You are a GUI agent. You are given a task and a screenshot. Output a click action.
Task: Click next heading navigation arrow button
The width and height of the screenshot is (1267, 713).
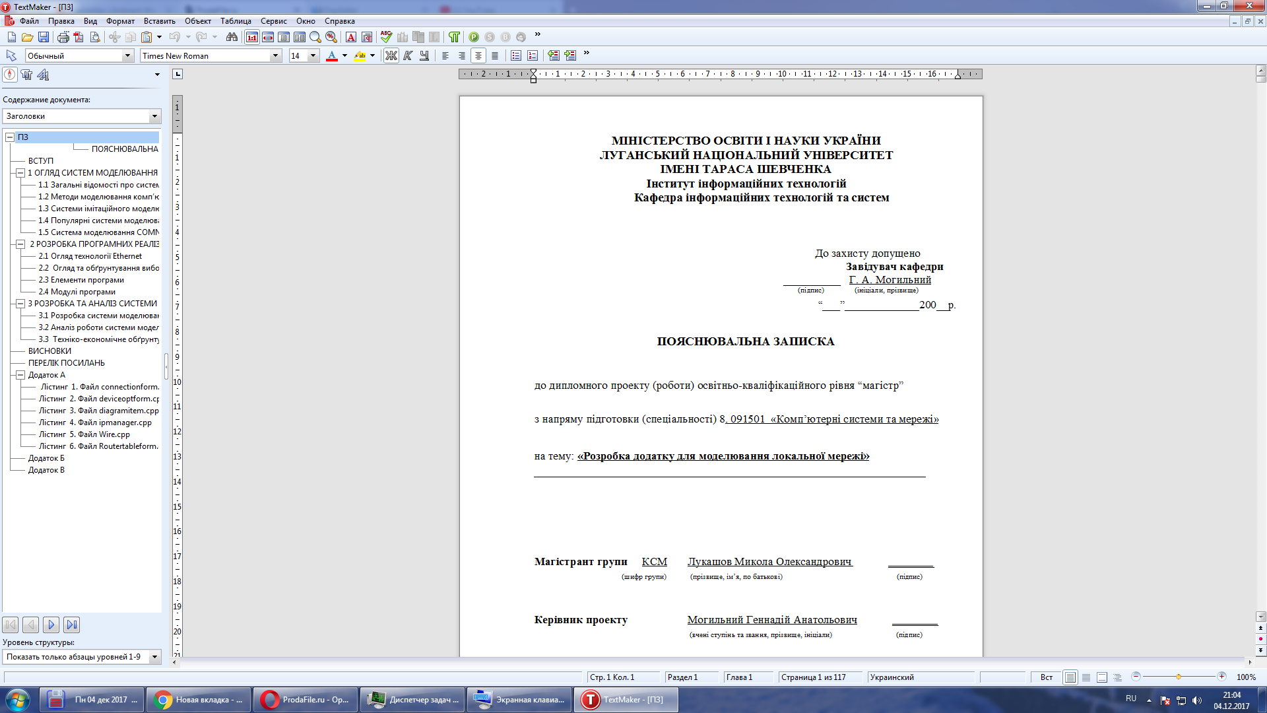point(51,625)
